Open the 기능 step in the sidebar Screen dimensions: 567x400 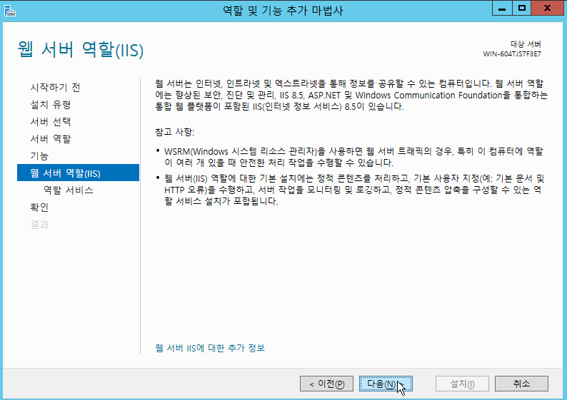coord(39,156)
